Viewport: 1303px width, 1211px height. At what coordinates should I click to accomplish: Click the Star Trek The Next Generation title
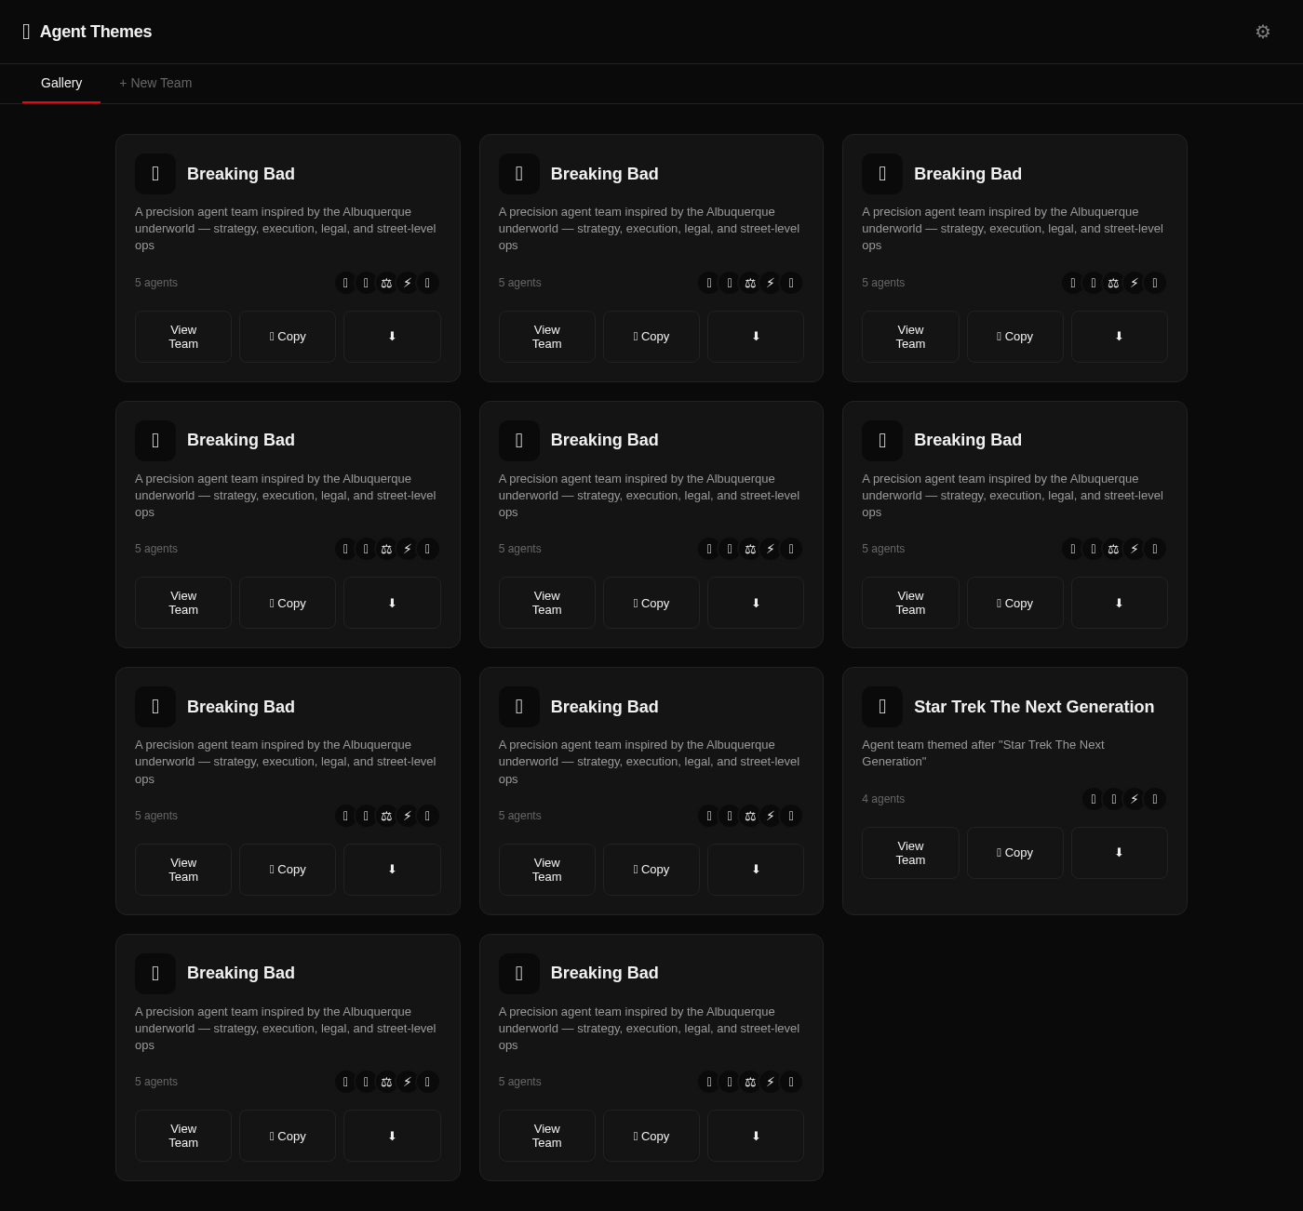(x=1034, y=707)
